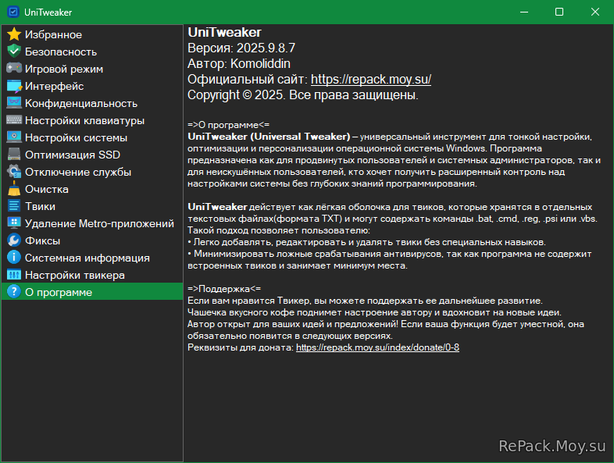Open the Твики section
Viewport: 614px width, 463px height.
pyautogui.click(x=40, y=206)
